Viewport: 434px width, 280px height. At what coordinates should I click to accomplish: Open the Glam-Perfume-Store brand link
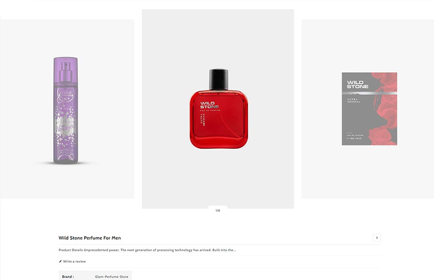[112, 276]
